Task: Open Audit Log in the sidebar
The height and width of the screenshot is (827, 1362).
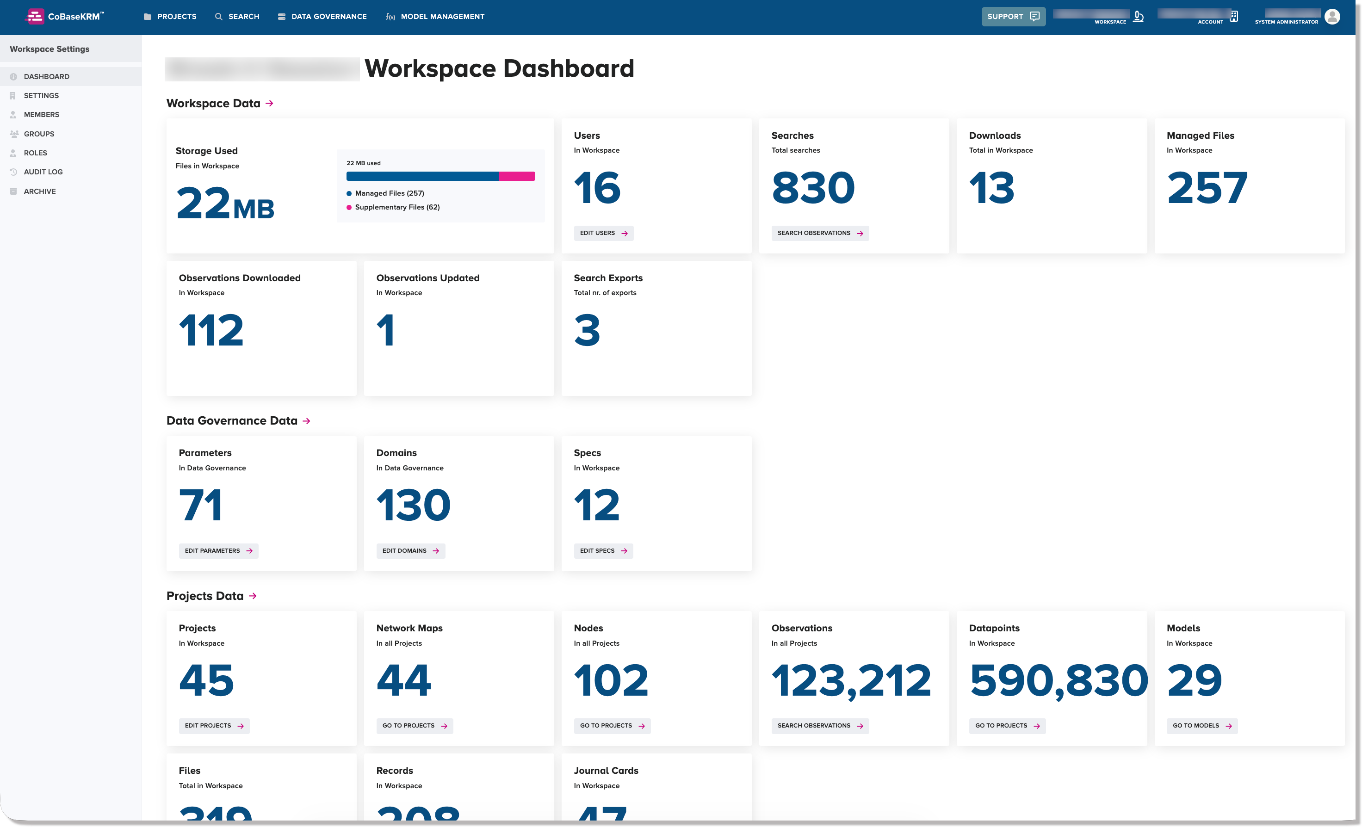Action: point(71,172)
